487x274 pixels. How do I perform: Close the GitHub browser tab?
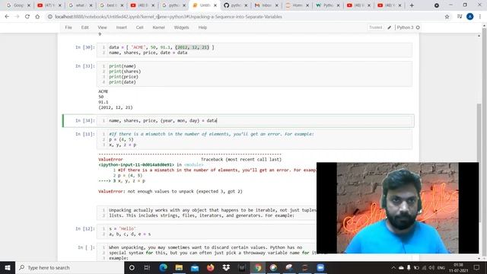click(x=246, y=5)
